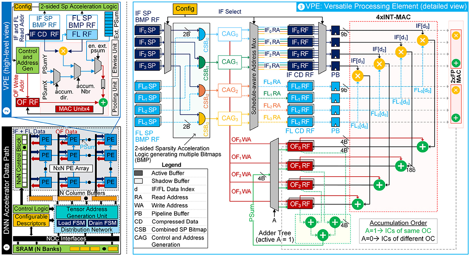This screenshot has height=256, width=470.
Task: Select the IF[d2] multiplier circle
Action: [x=379, y=64]
